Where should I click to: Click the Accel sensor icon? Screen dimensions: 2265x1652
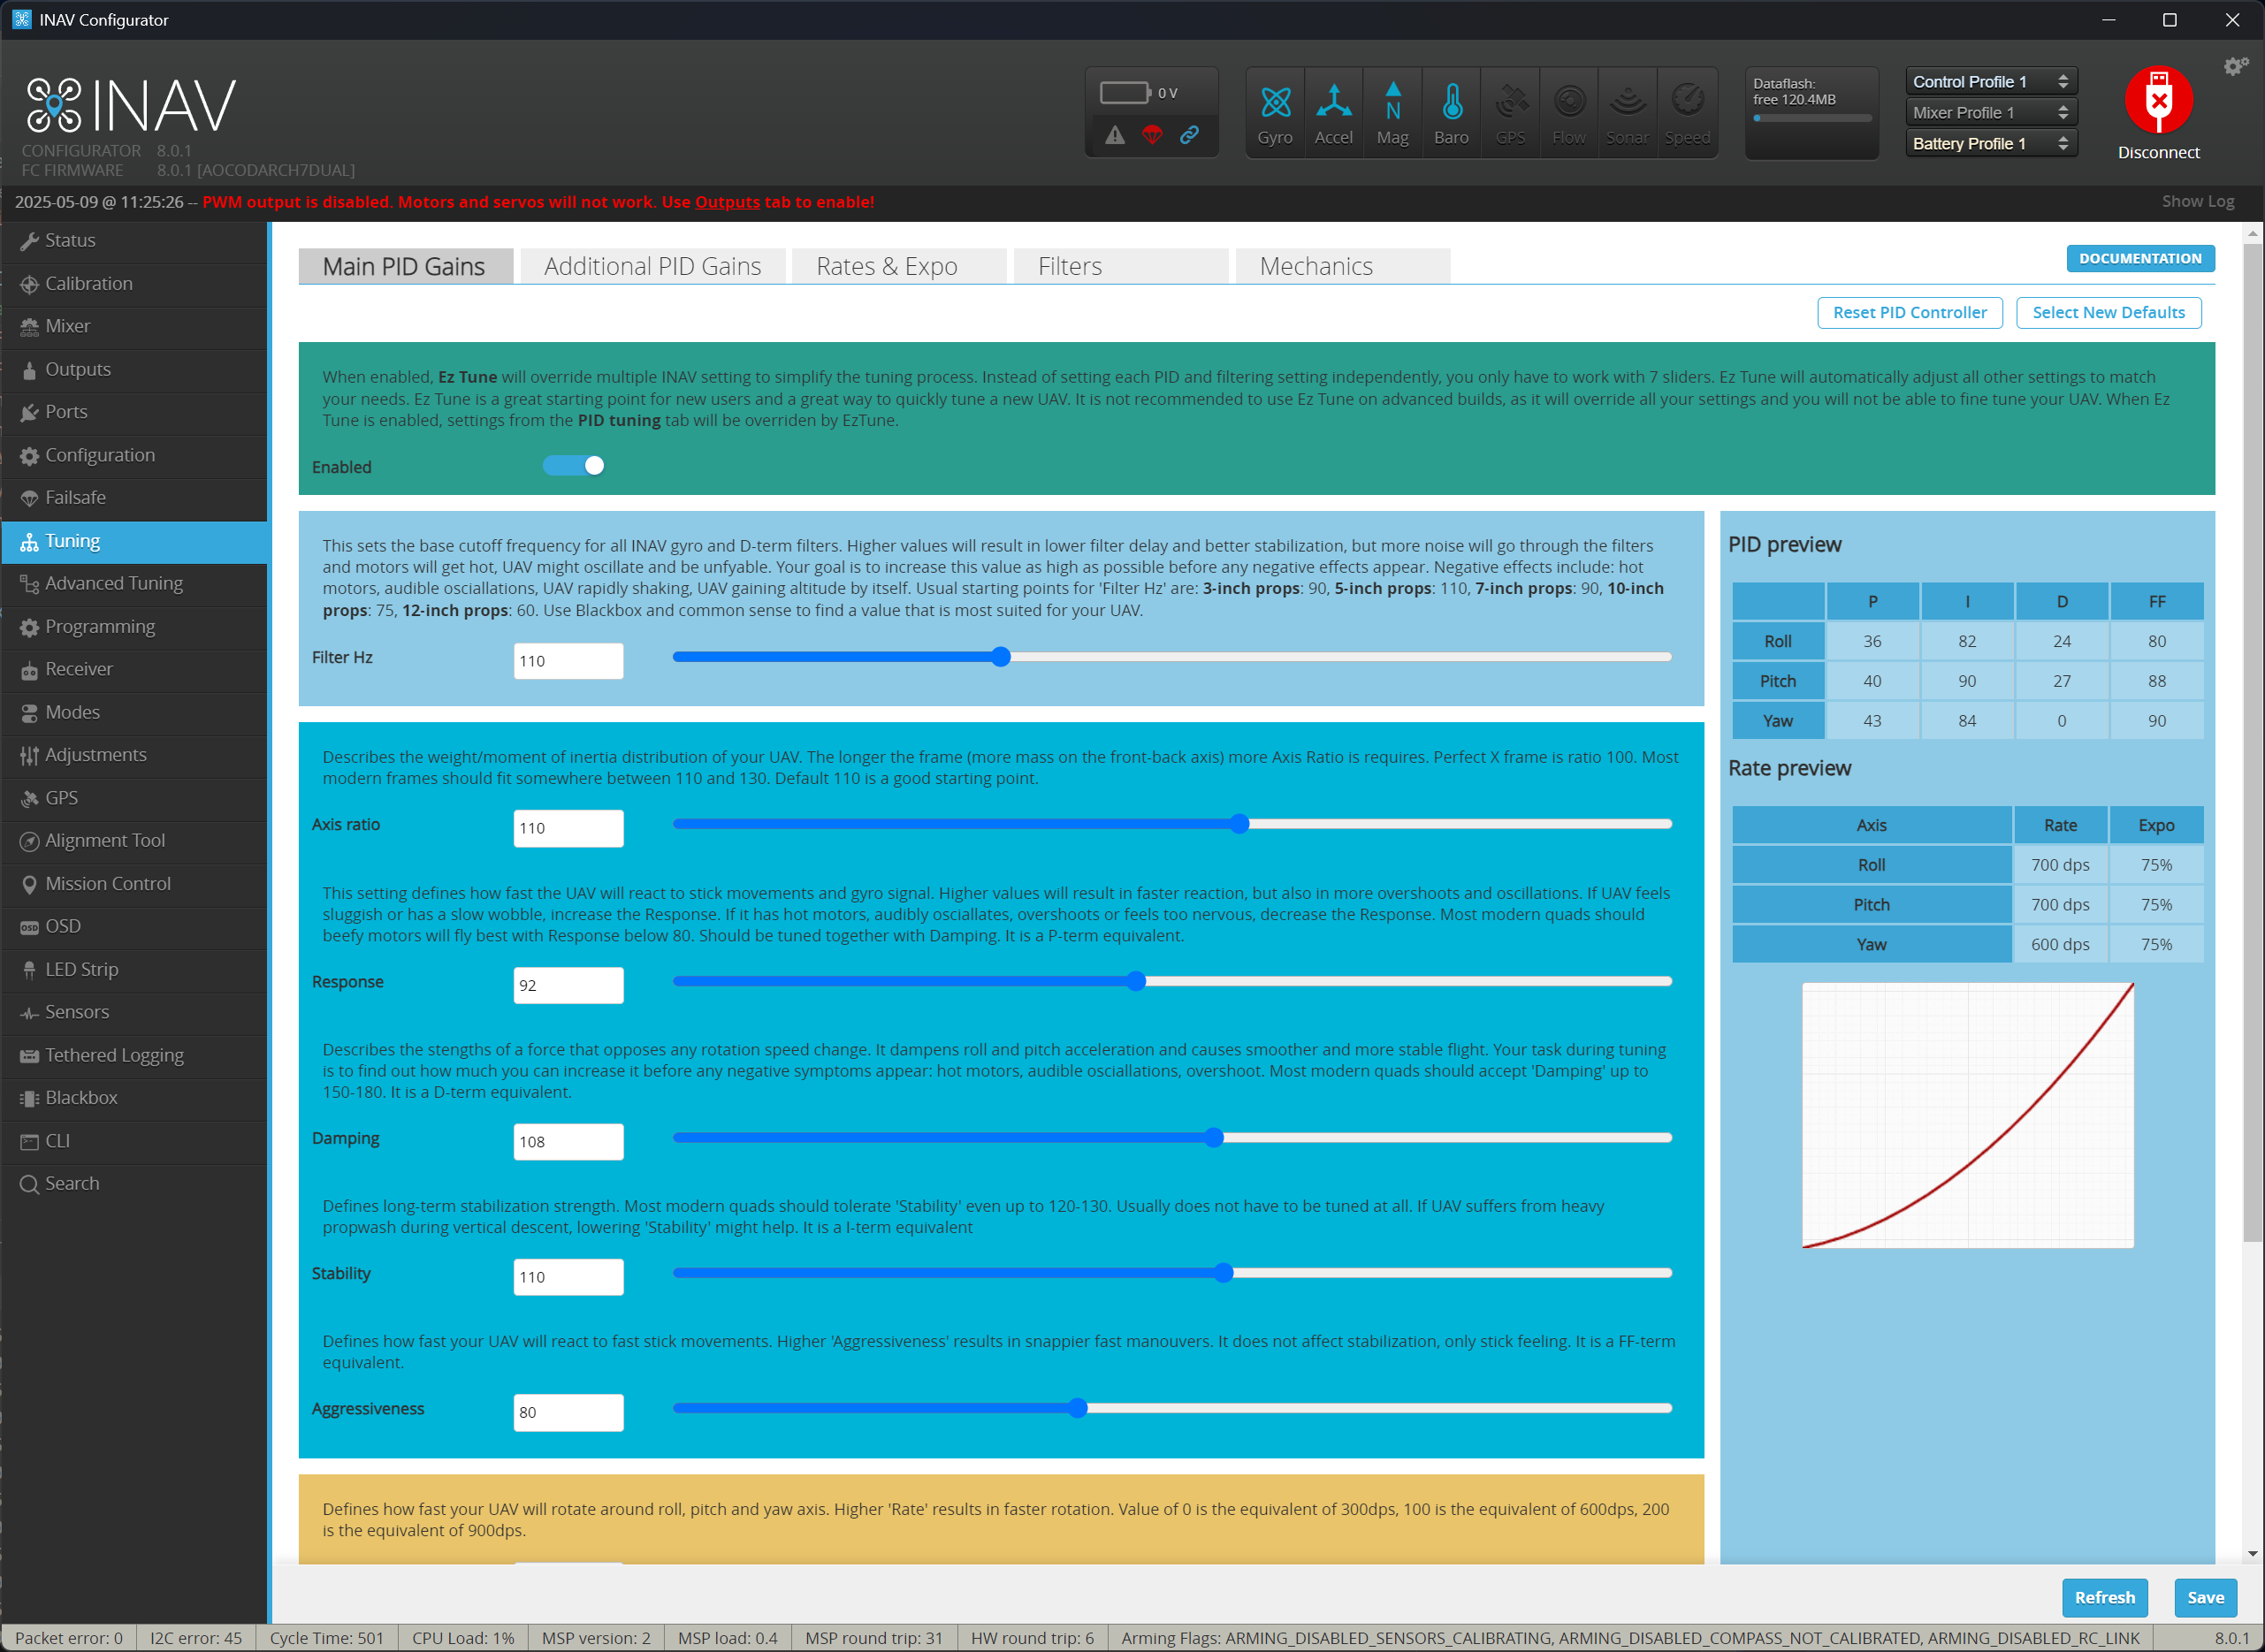[1334, 113]
